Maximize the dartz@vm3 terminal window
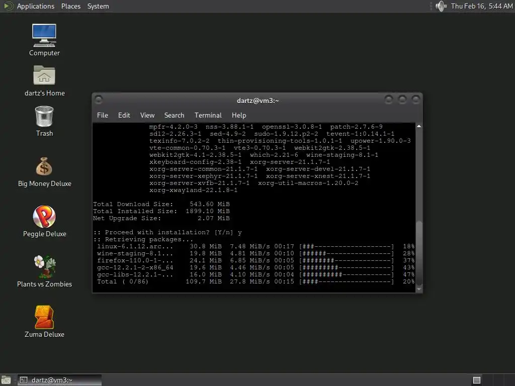515x386 pixels. coord(402,99)
